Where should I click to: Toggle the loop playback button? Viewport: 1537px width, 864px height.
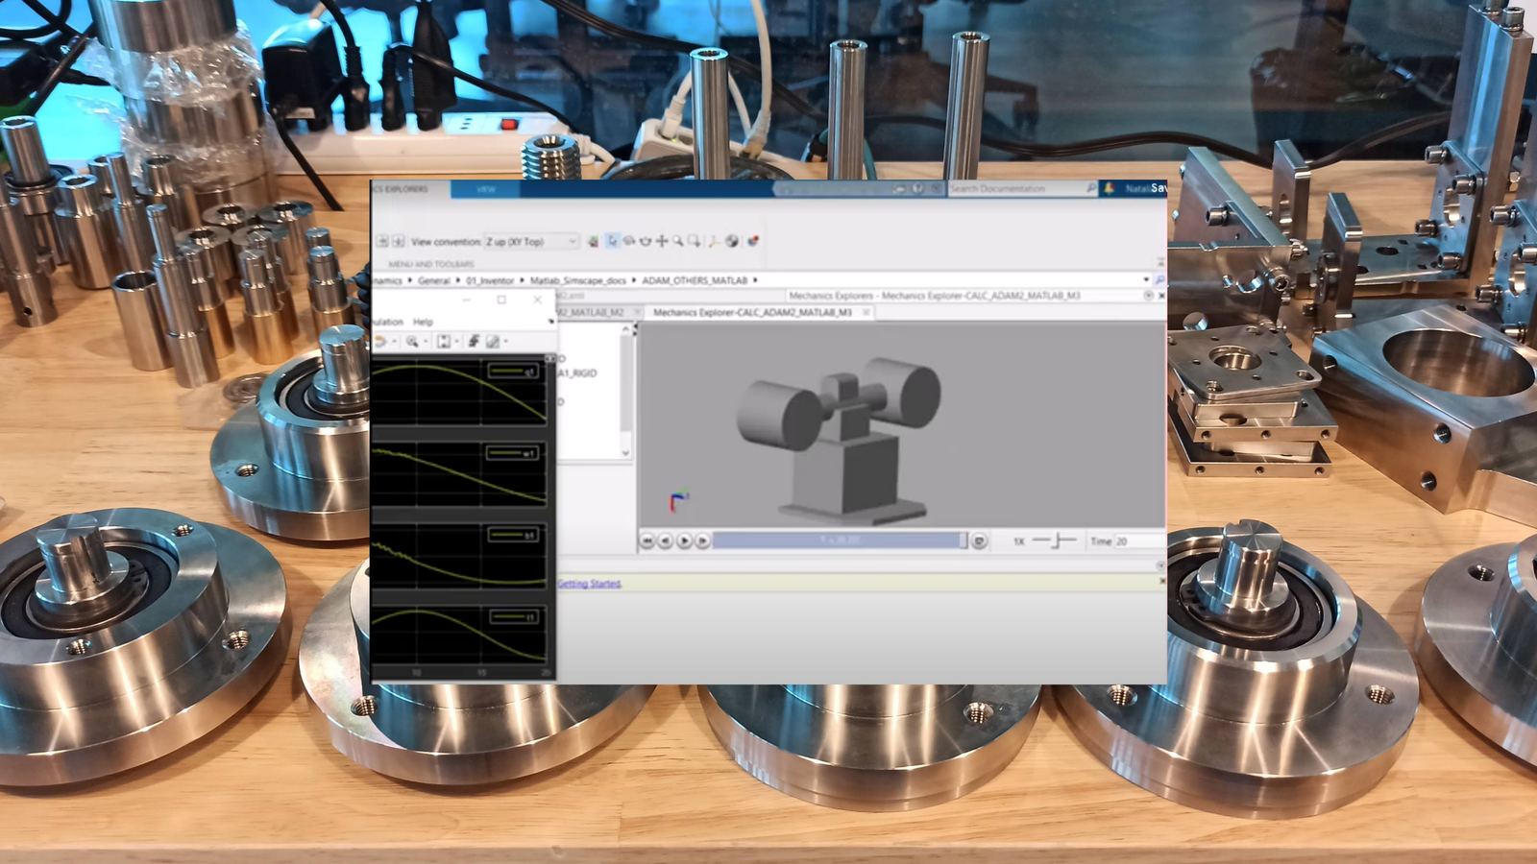979,541
